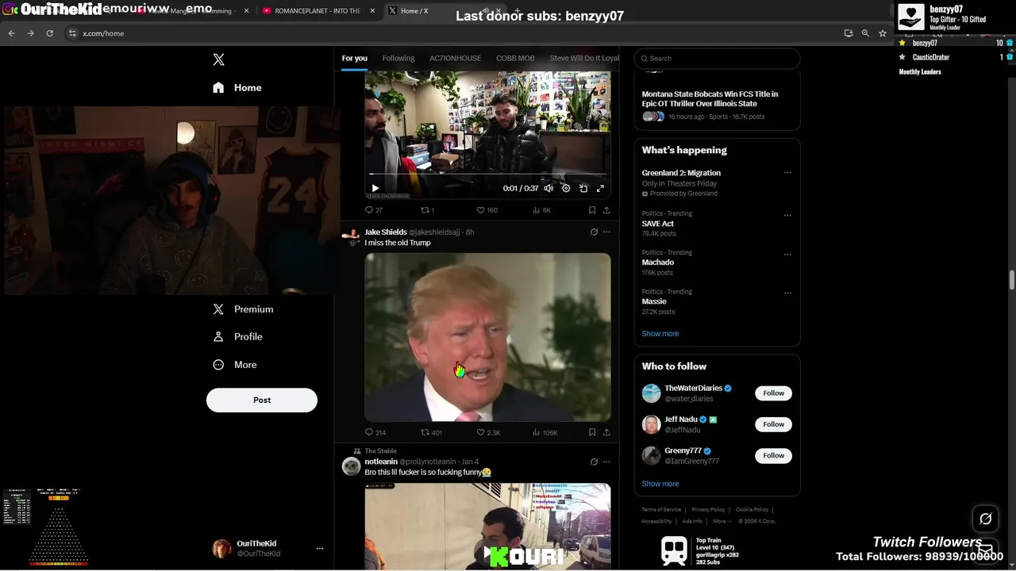Image resolution: width=1016 pixels, height=571 pixels.
Task: Share the video post with 160 likes
Action: [x=606, y=210]
